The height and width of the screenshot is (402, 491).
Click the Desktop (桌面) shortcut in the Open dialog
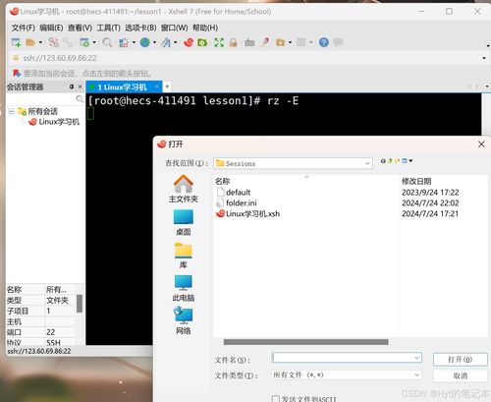184,222
